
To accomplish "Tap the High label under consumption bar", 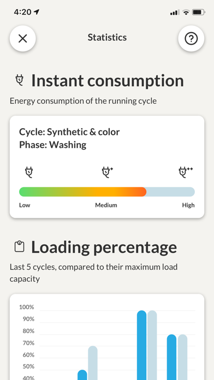I will tap(188, 205).
